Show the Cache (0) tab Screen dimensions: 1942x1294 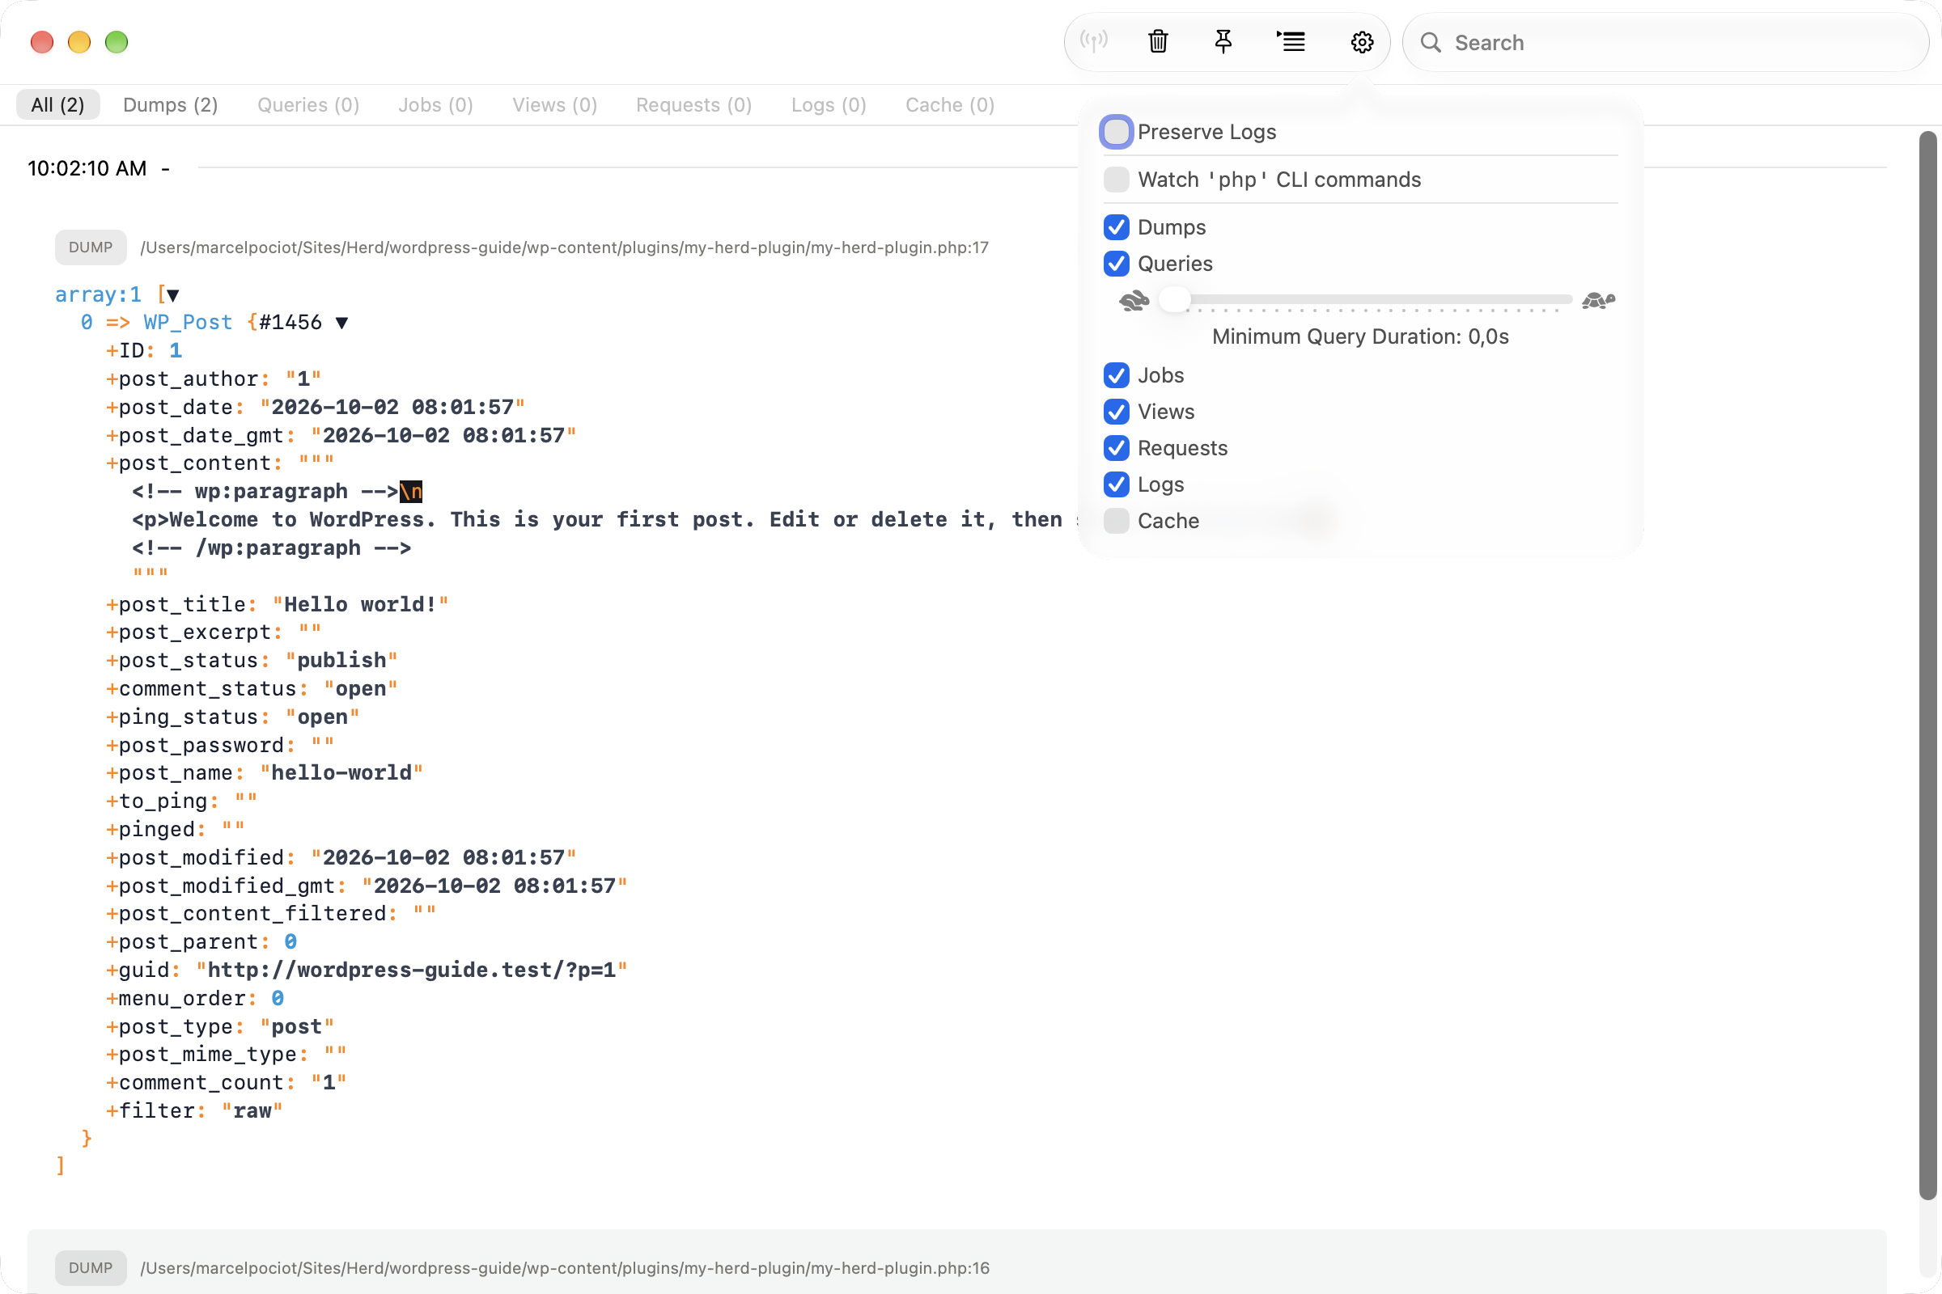(949, 105)
